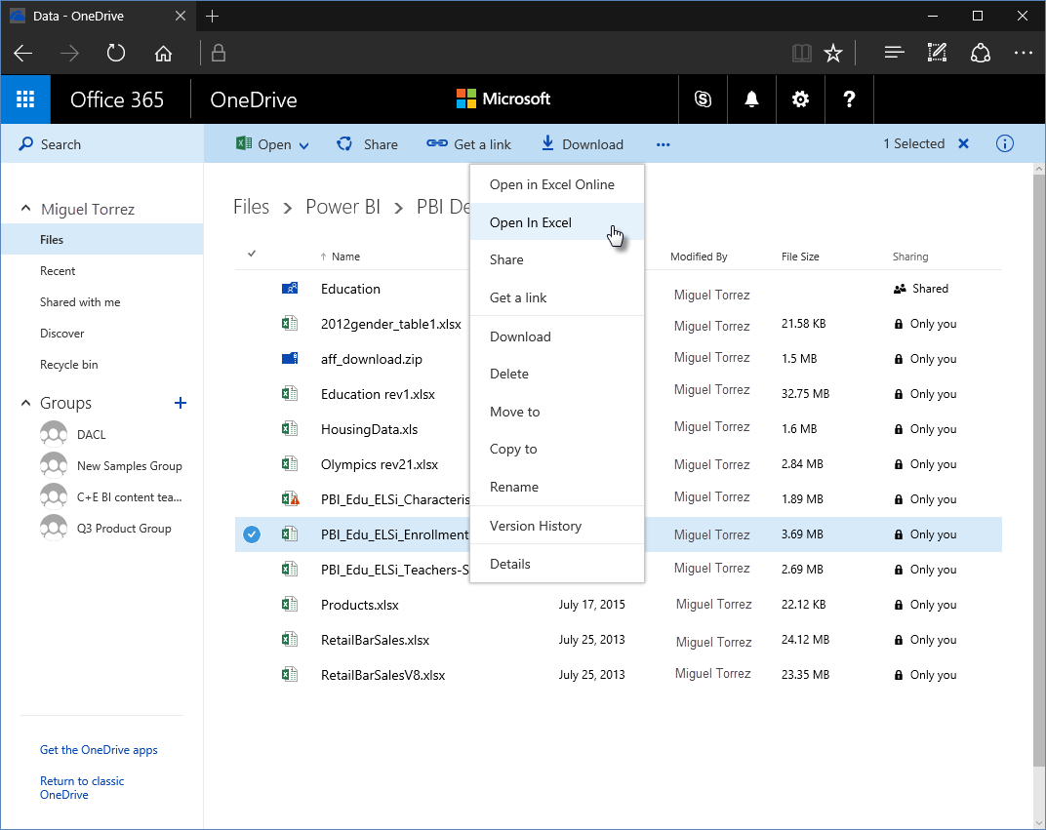This screenshot has width=1046, height=830.
Task: Open the Office 365 app launcher
Action: (x=25, y=99)
